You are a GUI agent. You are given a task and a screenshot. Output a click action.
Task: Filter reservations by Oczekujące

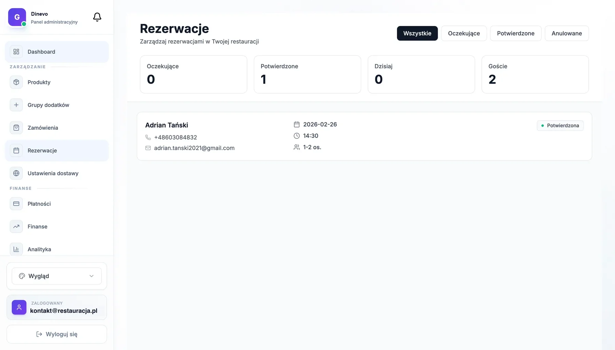click(x=464, y=33)
